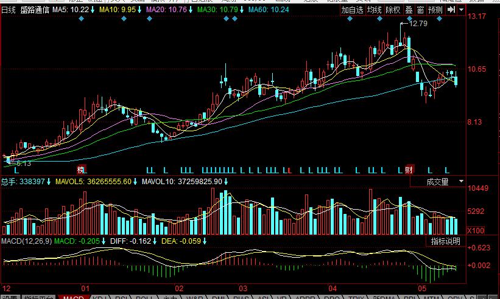Click the red 榜 ranking marker icon
The height and width of the screenshot is (299, 500).
click(x=81, y=169)
